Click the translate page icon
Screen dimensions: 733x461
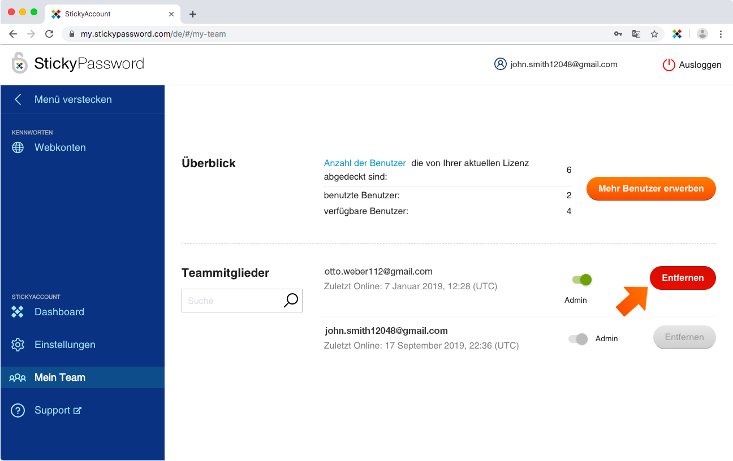coord(636,34)
